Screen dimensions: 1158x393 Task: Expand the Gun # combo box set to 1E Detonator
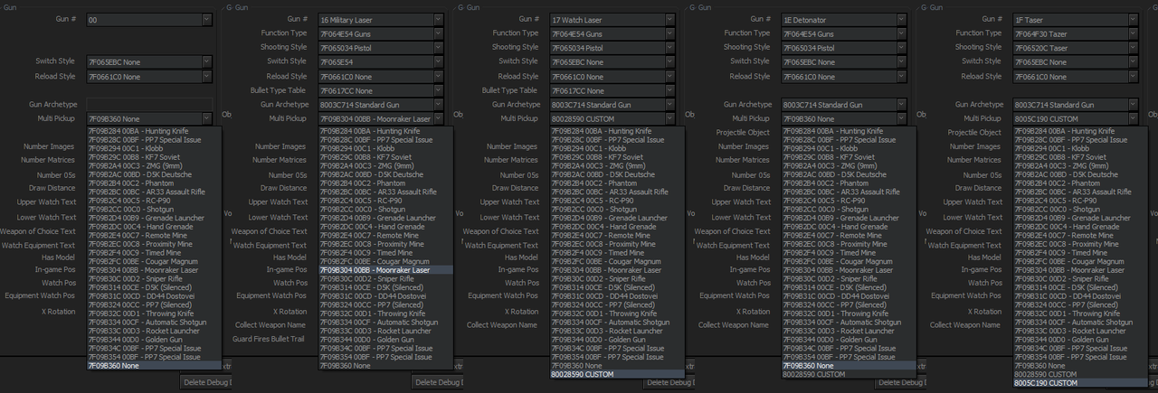(x=844, y=19)
